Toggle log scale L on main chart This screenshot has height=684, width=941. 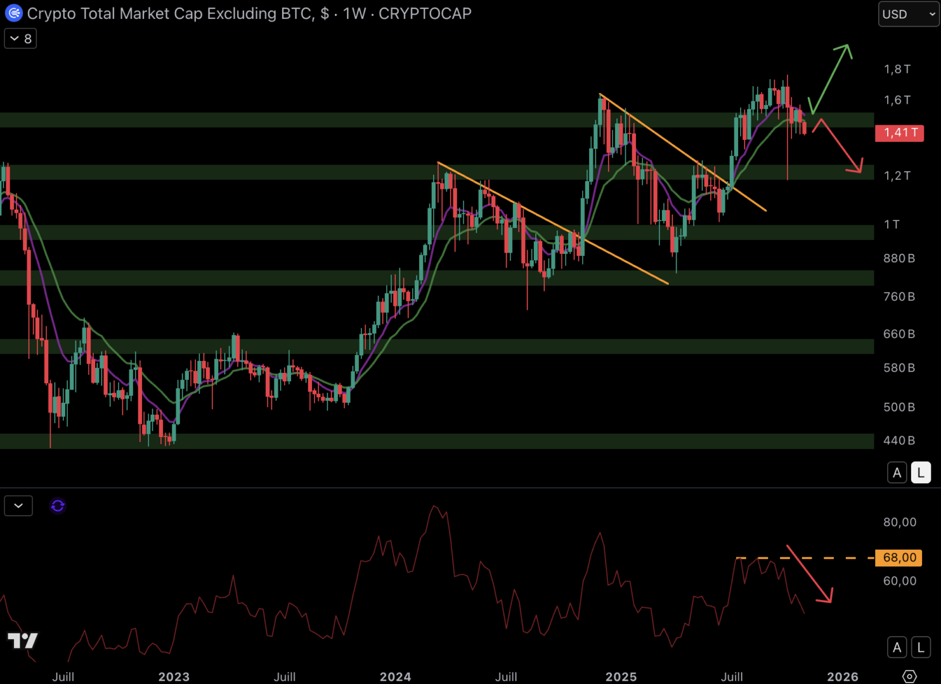(x=921, y=472)
